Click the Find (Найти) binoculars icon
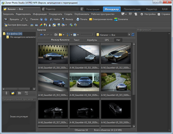 coord(51,19)
